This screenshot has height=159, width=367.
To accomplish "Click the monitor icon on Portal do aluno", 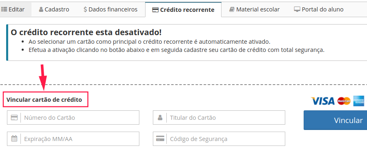I will (x=297, y=9).
